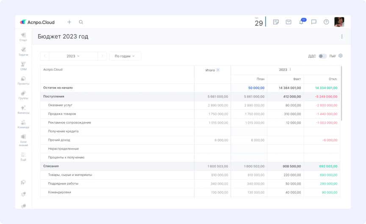366x224 pixels.
Task: Open the 2023 column options menu
Action: point(290,70)
